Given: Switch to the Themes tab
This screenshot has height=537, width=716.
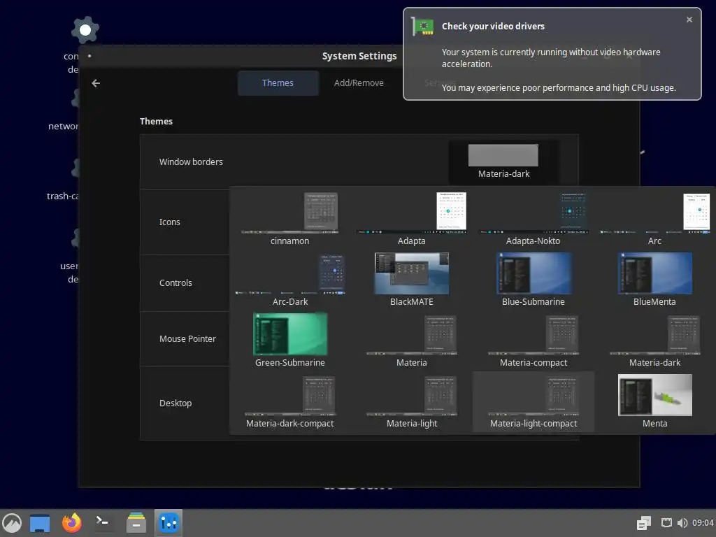Looking at the screenshot, I should tap(278, 83).
